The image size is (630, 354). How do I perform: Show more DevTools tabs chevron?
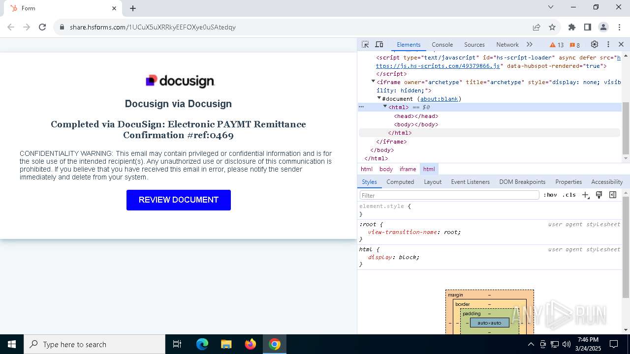(530, 45)
